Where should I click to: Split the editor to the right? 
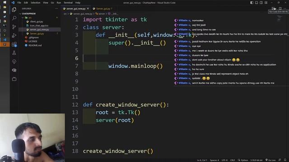[280, 9]
